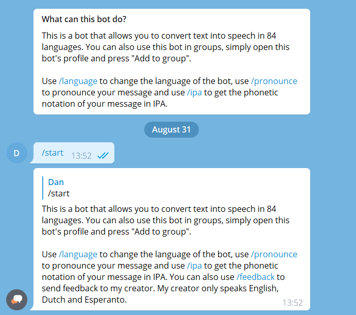This screenshot has height=315, width=356.
Task: Jump to quoted /start text in the reply
Action: click(59, 193)
